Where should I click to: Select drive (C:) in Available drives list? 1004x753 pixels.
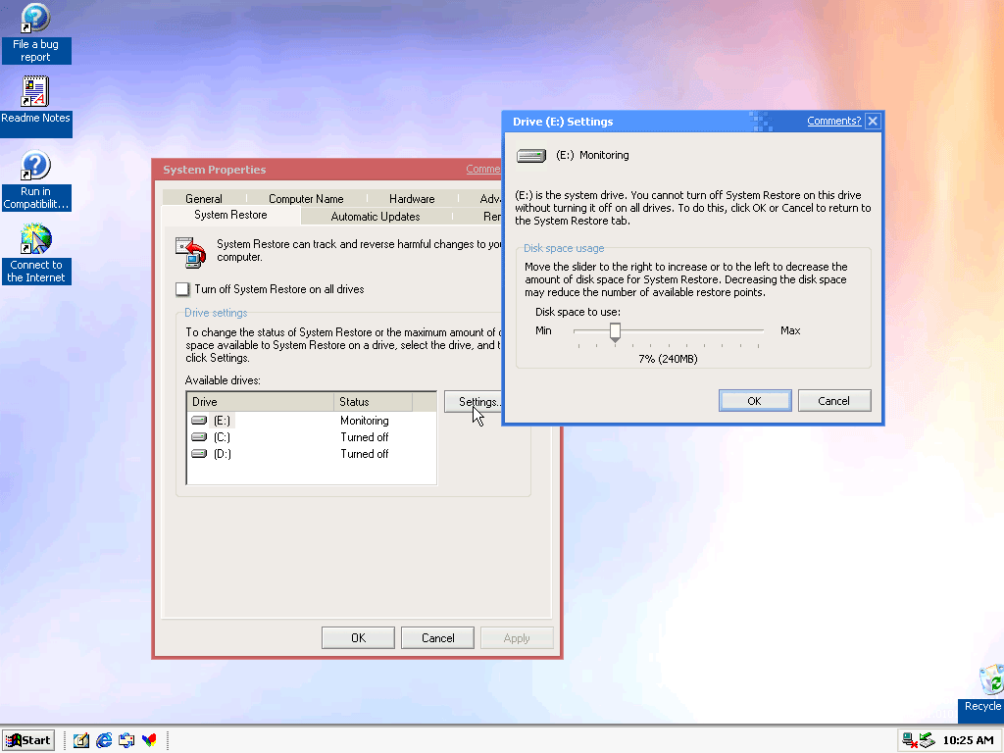click(x=222, y=437)
